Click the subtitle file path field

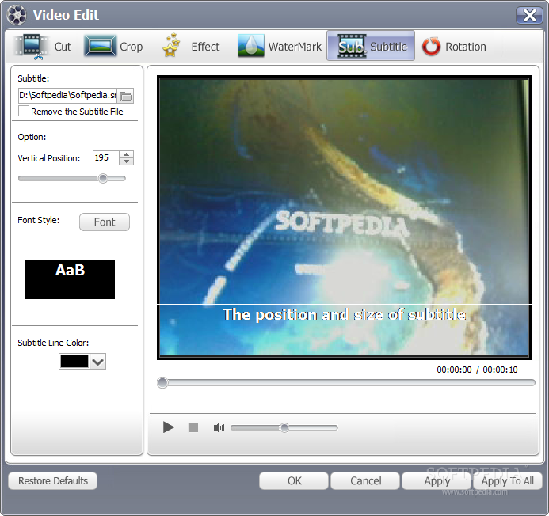click(67, 95)
